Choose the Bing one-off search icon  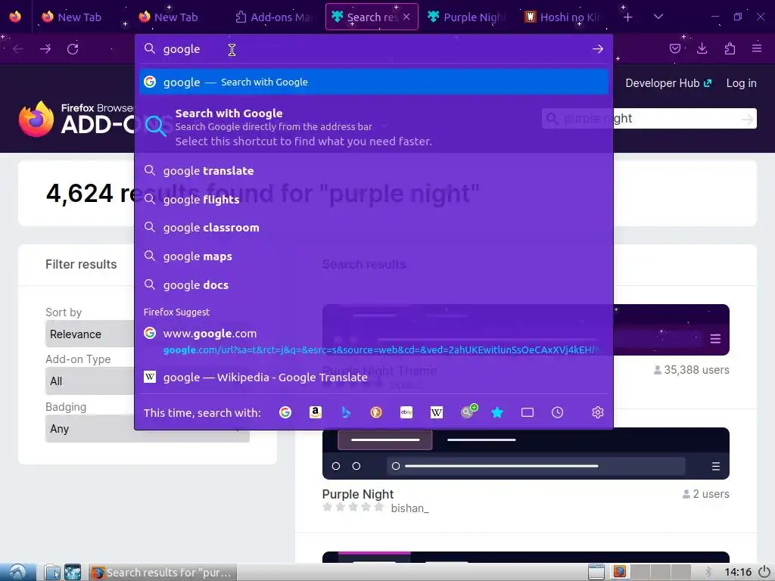346,412
